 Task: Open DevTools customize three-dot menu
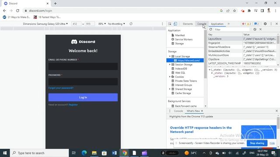(271, 24)
